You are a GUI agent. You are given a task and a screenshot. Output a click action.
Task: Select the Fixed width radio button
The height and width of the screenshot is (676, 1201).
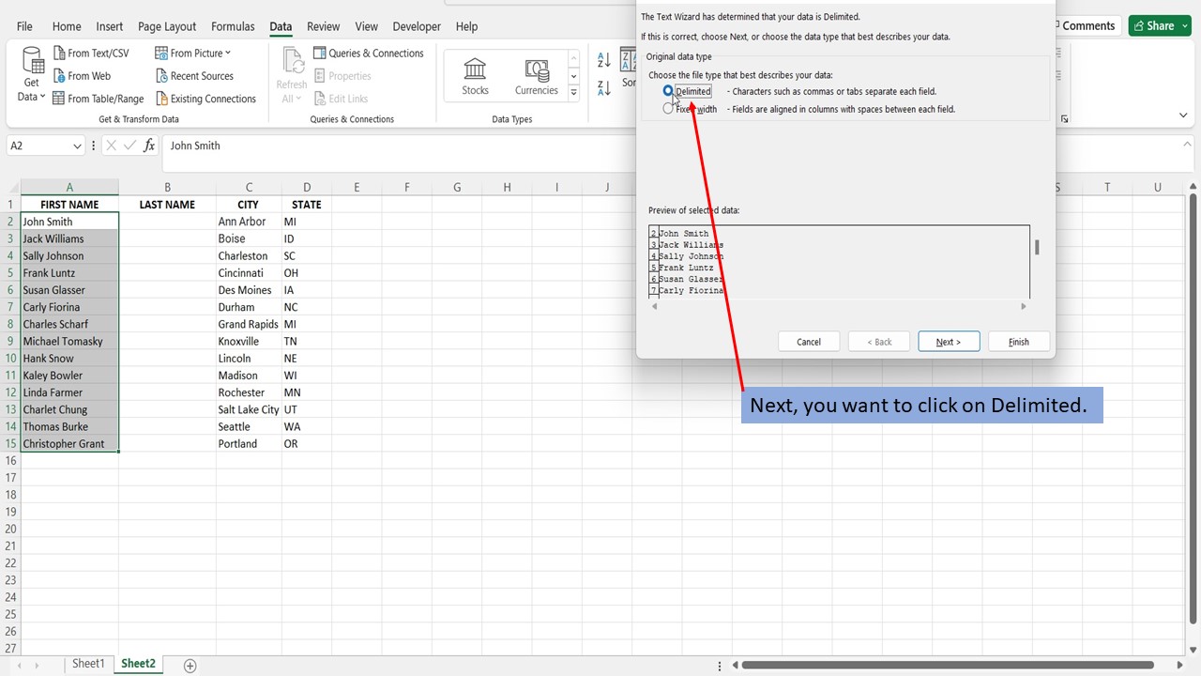[668, 109]
